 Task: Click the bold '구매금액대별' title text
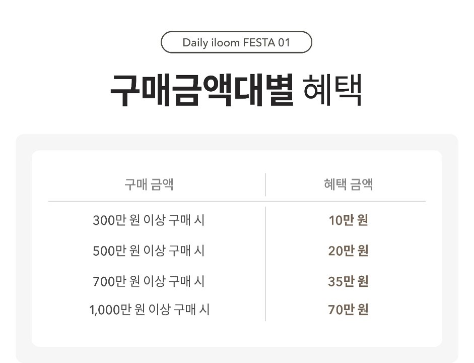point(201,90)
